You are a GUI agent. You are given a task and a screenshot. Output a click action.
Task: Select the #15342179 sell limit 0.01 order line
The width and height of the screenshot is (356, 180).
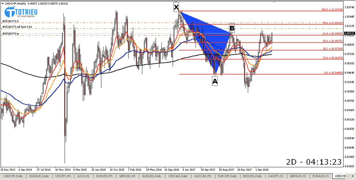click(18, 27)
